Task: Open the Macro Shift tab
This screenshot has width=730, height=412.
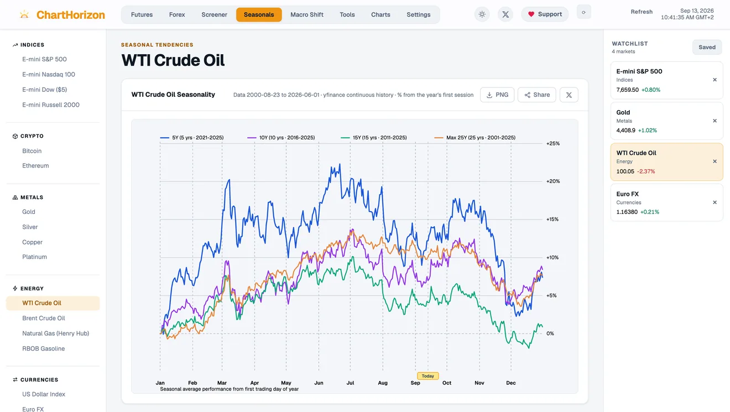Action: pyautogui.click(x=307, y=14)
